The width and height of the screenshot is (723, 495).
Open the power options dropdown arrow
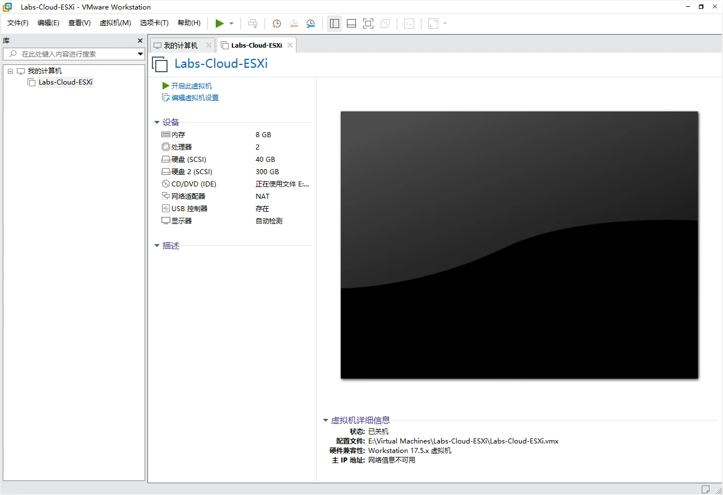tap(231, 24)
